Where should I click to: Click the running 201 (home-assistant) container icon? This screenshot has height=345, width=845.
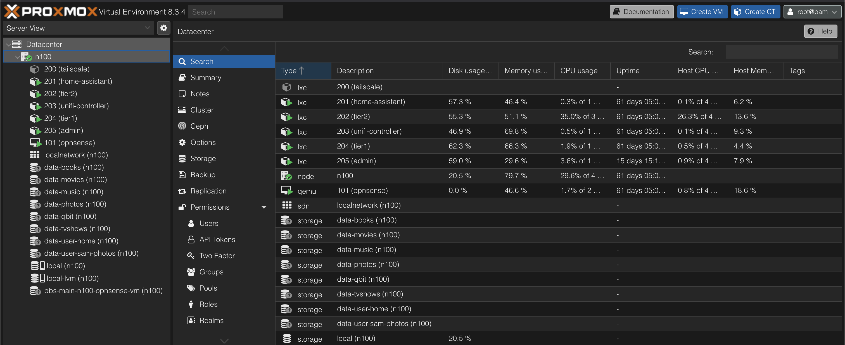point(35,82)
